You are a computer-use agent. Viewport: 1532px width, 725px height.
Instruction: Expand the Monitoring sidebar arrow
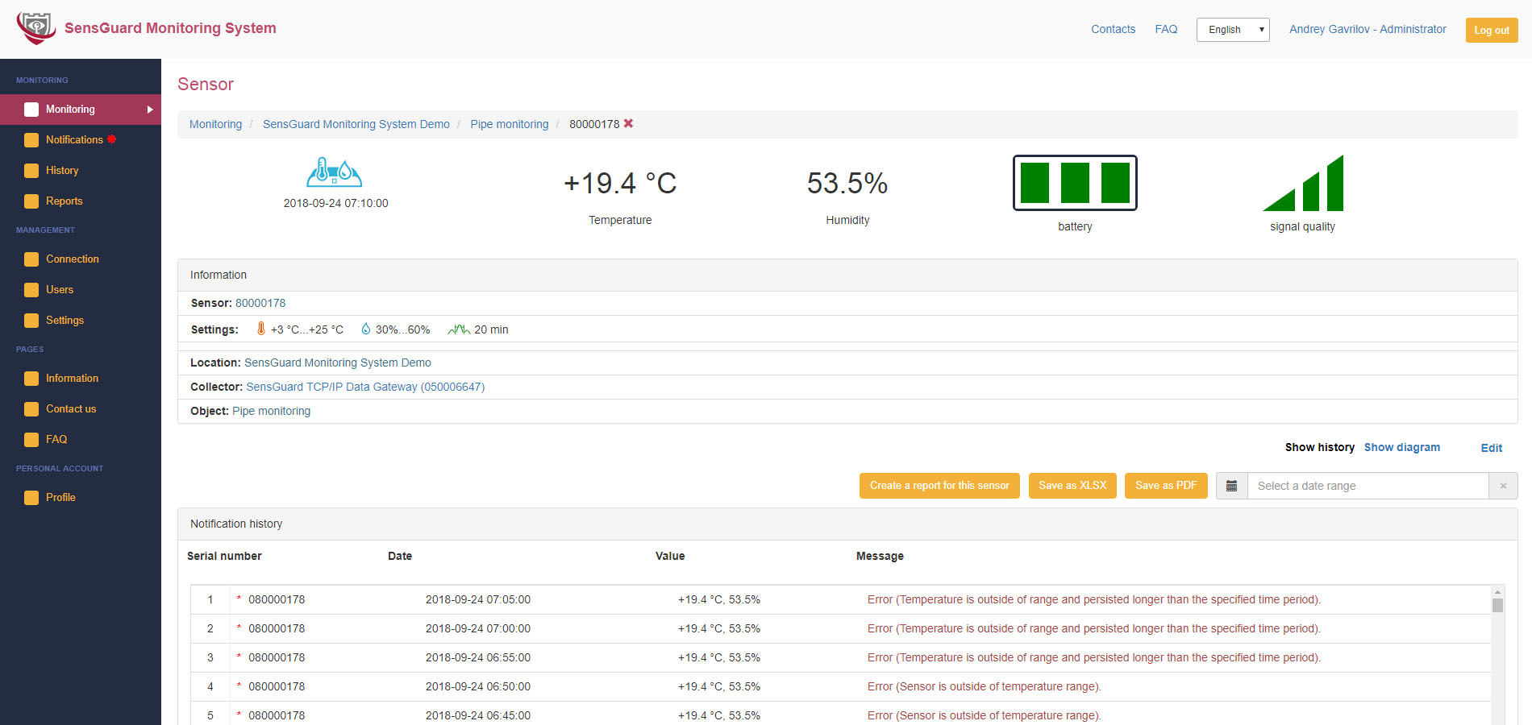(x=149, y=110)
